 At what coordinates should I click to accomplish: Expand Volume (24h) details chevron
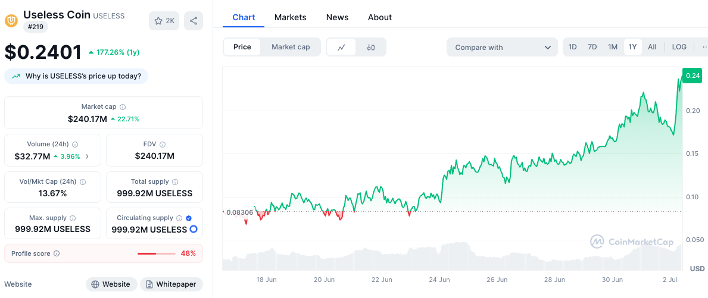(87, 156)
